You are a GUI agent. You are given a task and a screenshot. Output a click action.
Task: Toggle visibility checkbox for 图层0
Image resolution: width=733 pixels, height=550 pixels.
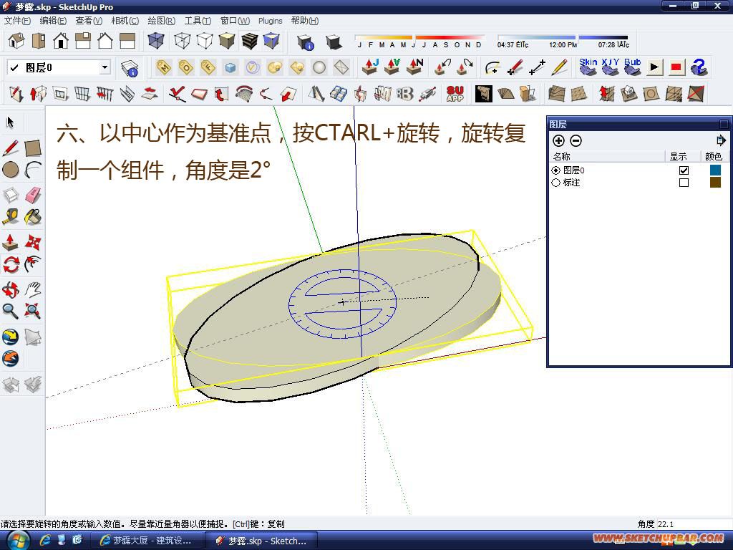[684, 170]
